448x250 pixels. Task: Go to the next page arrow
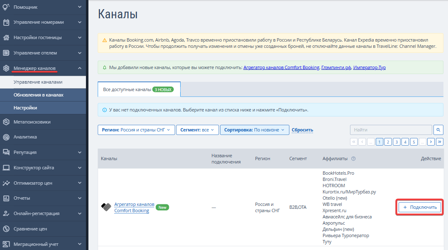tap(431, 142)
